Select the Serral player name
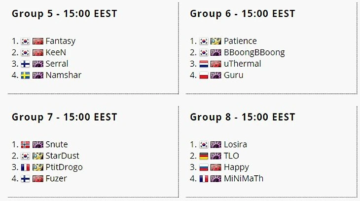This screenshot has height=201, width=360. tap(57, 64)
